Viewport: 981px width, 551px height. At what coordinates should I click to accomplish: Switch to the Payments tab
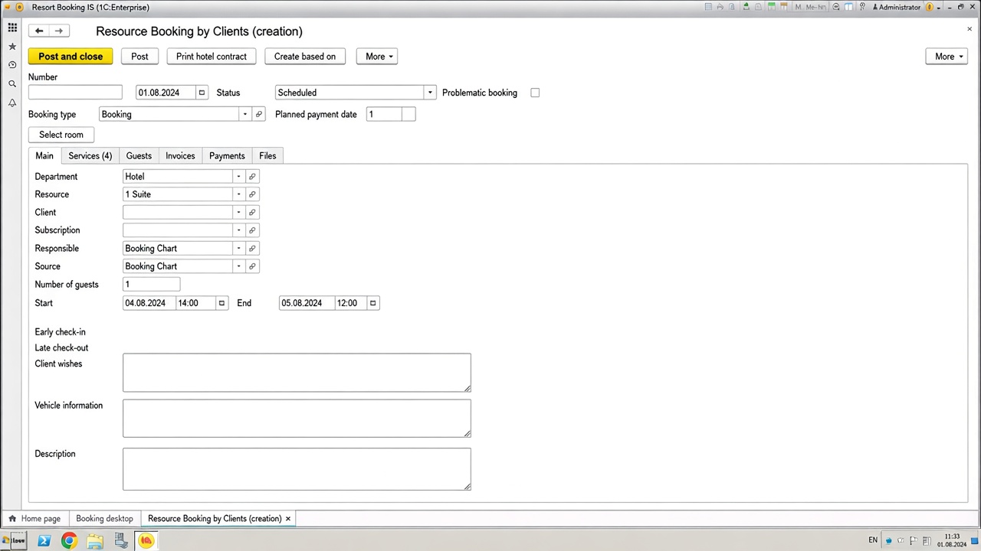[x=227, y=156]
